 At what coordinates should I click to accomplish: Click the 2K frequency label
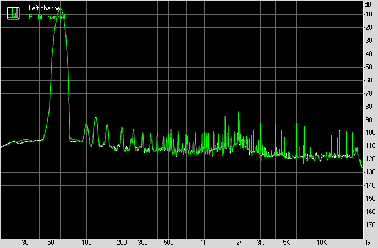pos(239,243)
